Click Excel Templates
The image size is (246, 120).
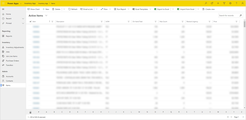tap(140, 9)
